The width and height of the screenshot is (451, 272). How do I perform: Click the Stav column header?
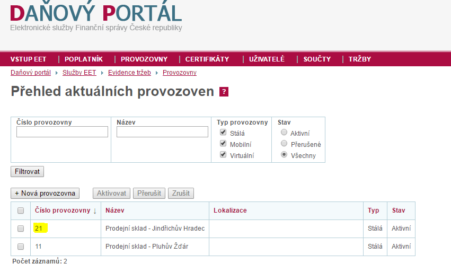[x=399, y=210]
